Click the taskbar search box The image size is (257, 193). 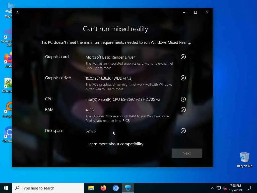coord(48,188)
